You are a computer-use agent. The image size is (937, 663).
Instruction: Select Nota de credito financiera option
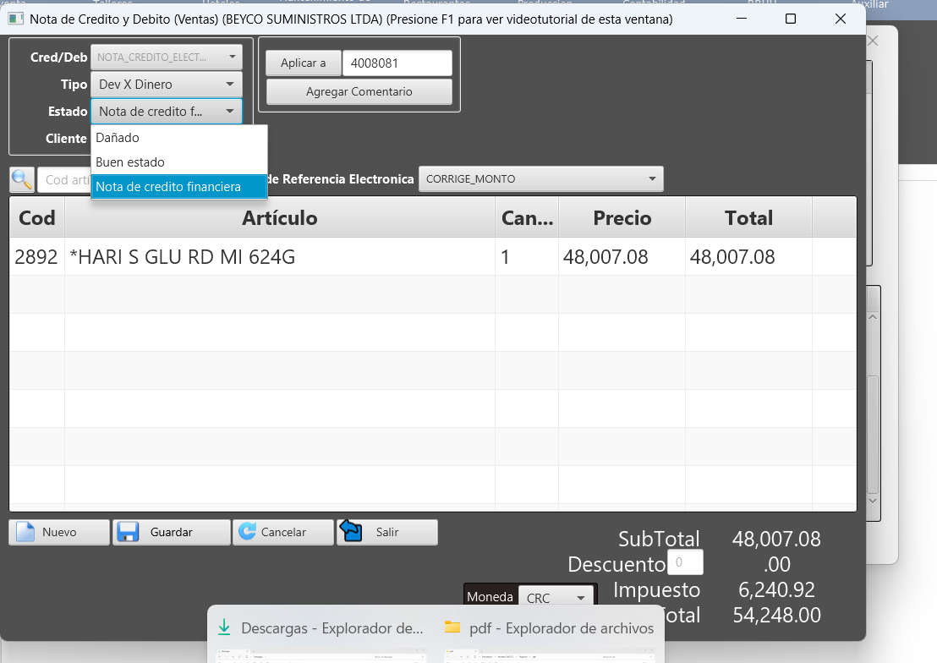[x=168, y=187]
